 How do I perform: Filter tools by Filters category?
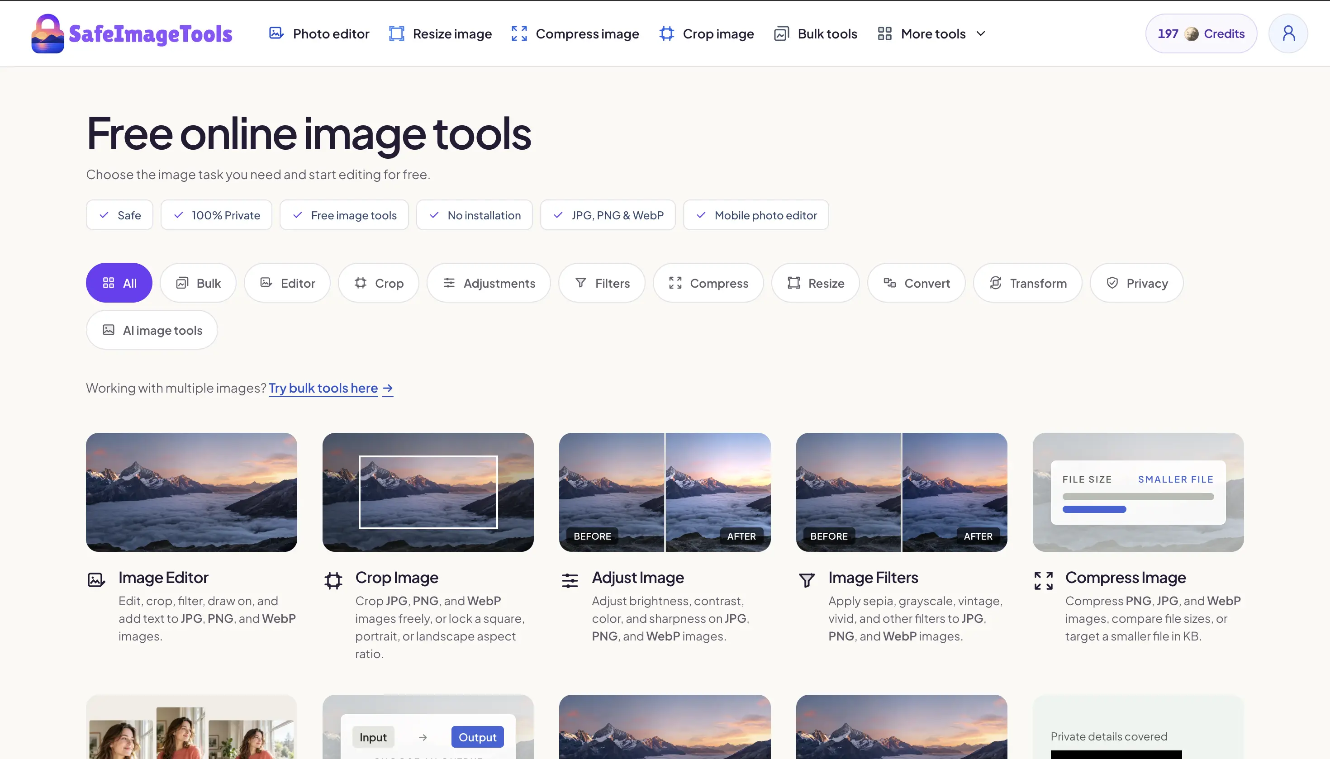point(602,283)
